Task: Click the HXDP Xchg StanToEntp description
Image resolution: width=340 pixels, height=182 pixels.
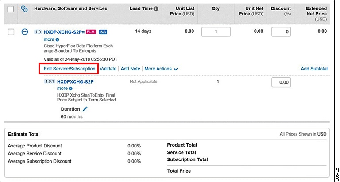Action: 86,97
